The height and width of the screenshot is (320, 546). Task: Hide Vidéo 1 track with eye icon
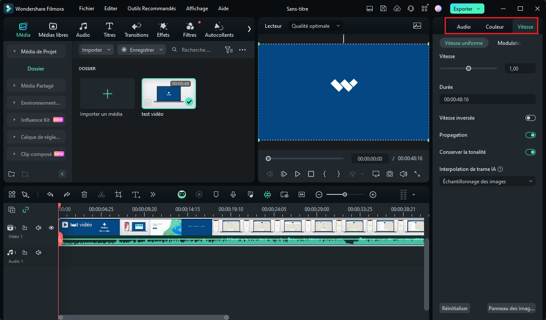click(x=51, y=228)
